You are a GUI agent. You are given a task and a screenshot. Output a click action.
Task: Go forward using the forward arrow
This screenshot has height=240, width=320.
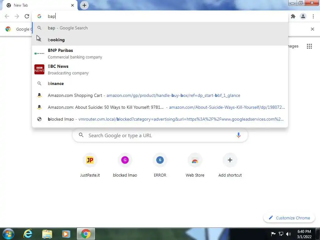[x=17, y=16]
